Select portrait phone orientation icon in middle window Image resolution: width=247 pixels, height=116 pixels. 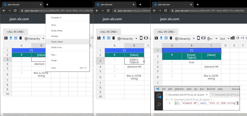[x=141, y=38]
